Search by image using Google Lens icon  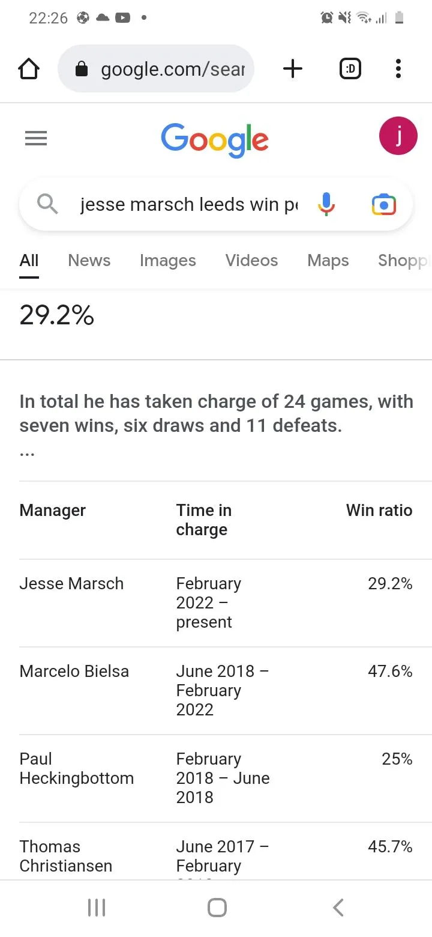click(384, 205)
